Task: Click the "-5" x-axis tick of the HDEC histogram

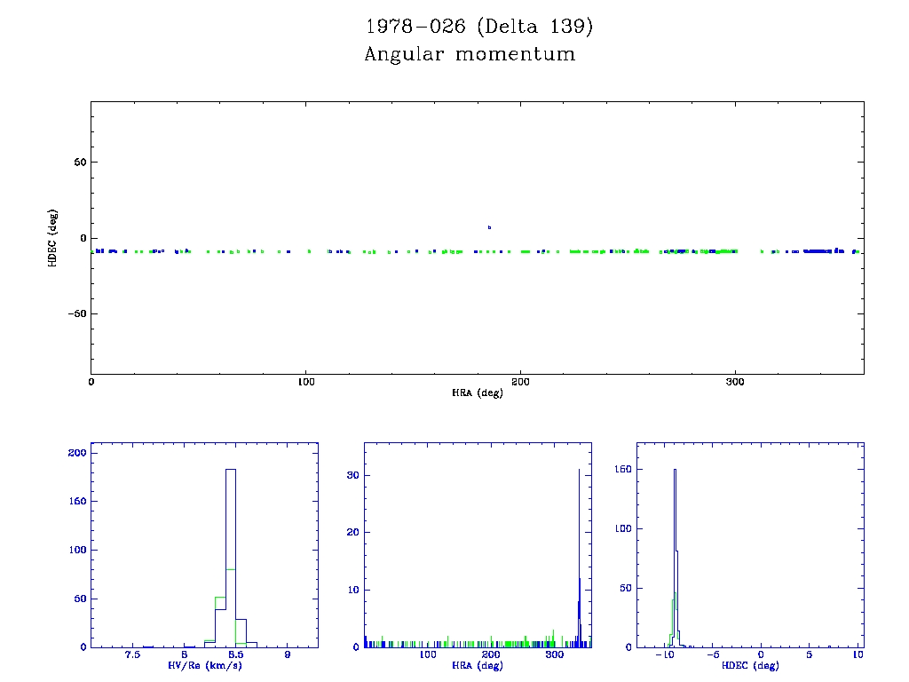Action: point(713,654)
